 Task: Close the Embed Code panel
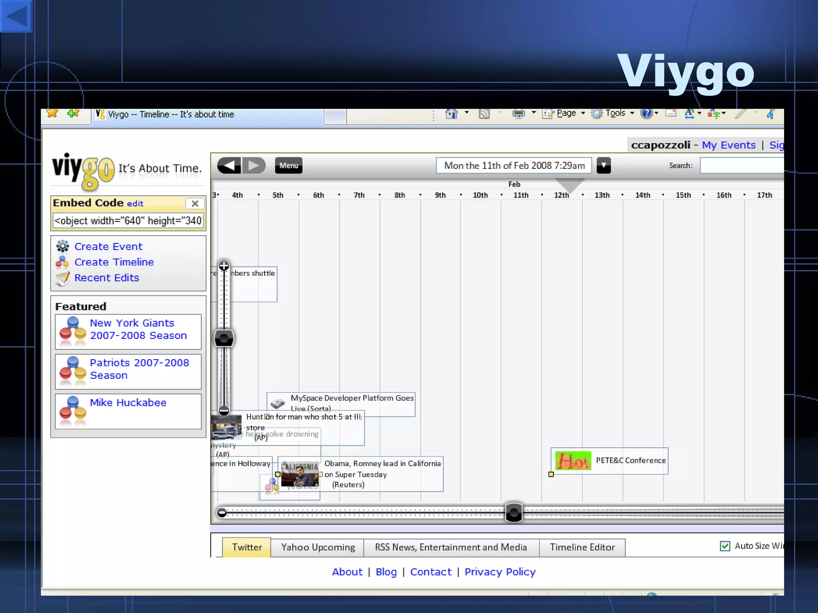point(195,204)
